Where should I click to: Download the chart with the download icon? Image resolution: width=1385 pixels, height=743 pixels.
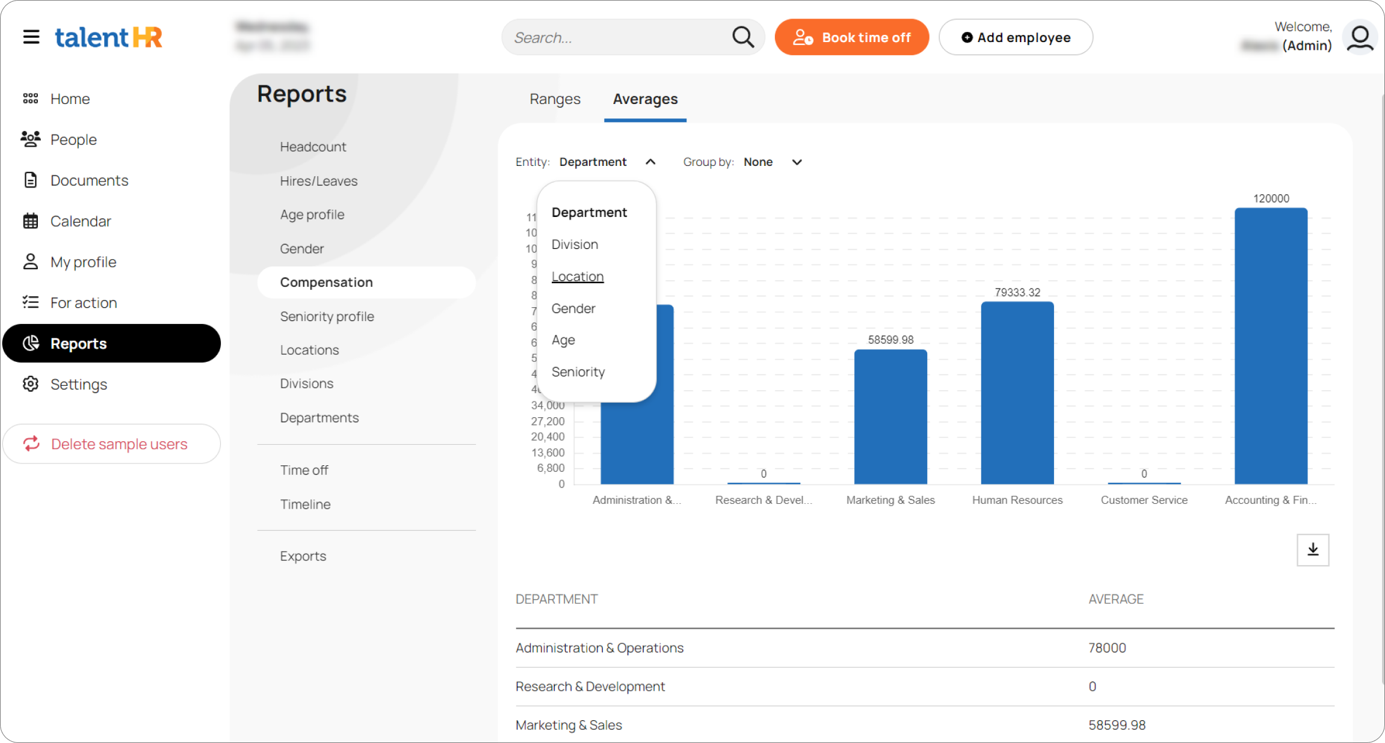pos(1313,549)
